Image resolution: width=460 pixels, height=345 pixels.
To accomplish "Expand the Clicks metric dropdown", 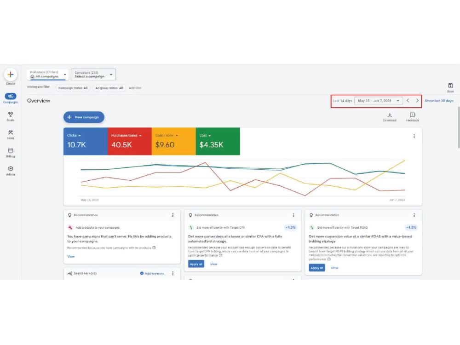I will coord(74,136).
